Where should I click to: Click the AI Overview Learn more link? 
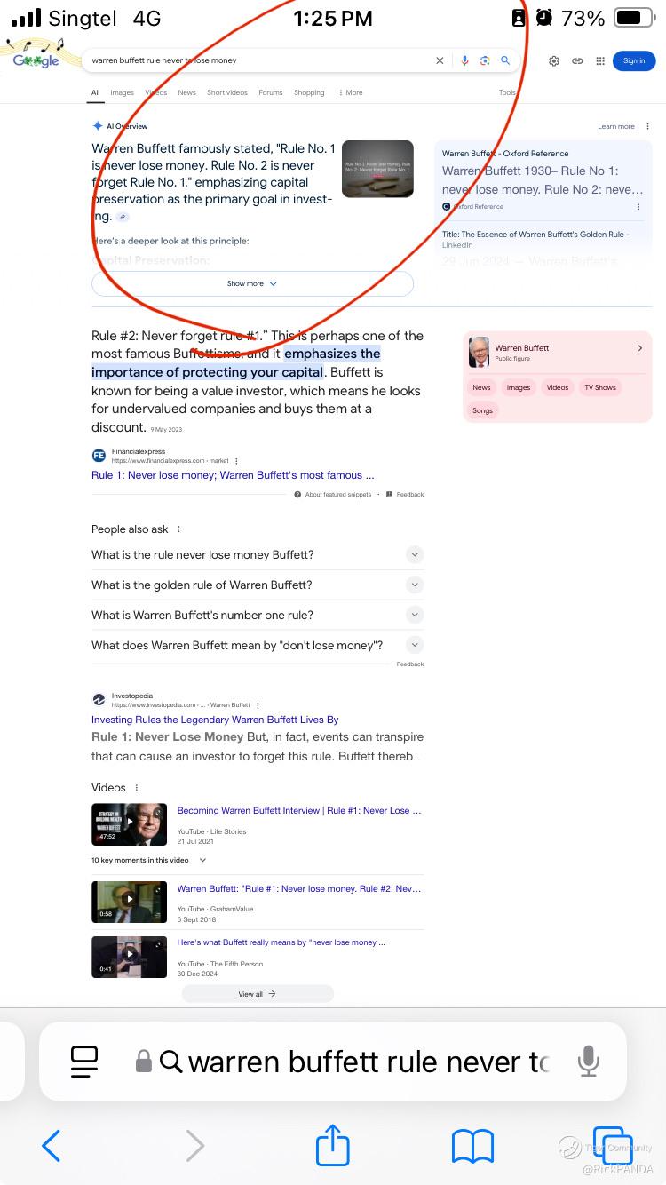click(616, 126)
